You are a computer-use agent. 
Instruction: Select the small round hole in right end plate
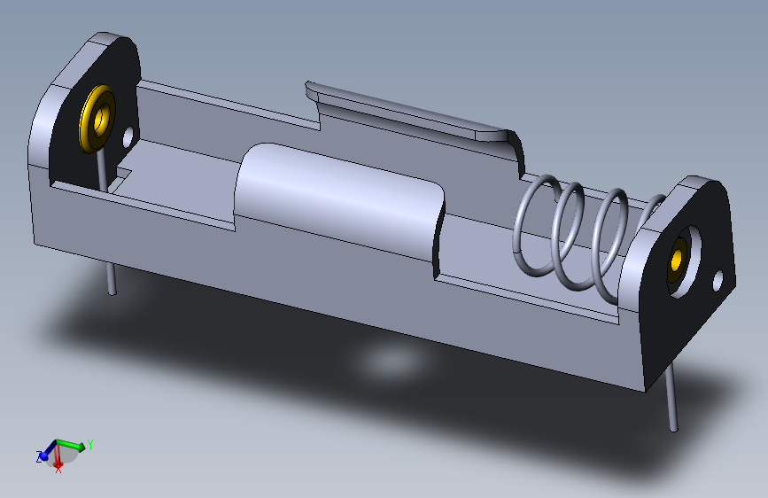[718, 280]
